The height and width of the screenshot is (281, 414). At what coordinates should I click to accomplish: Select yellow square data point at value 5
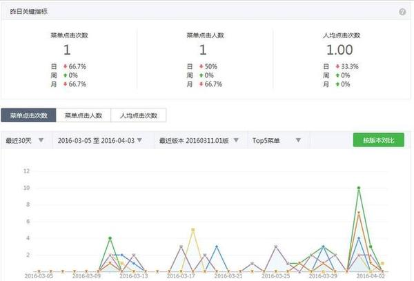[x=193, y=230]
